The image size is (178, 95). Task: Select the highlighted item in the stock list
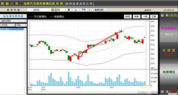coord(12,29)
